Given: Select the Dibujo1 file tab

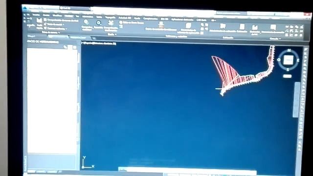Looking at the screenshot, I should [x=31, y=36].
